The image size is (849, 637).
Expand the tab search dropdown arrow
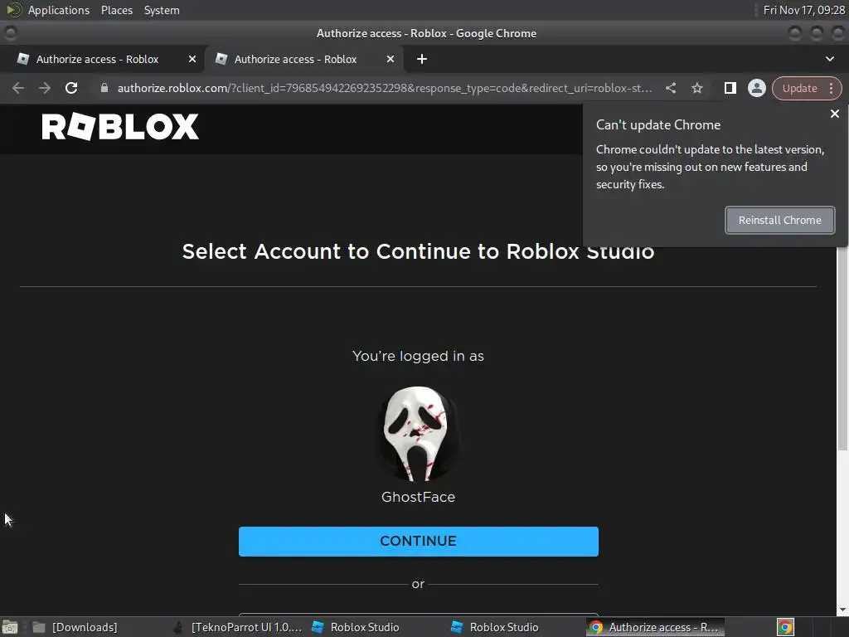tap(829, 59)
